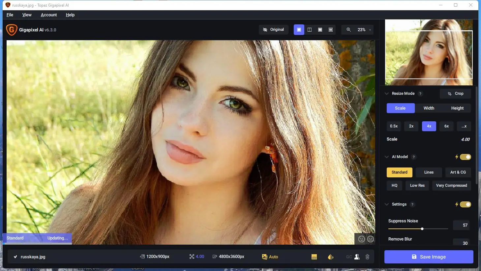This screenshot has height=271, width=481.
Task: Click the Gigapixel AI logo icon
Action: click(12, 30)
